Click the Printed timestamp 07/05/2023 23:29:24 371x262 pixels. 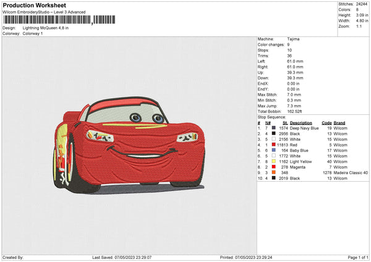click(254, 257)
